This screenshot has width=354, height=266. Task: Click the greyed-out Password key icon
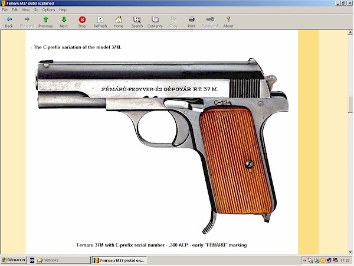pyautogui.click(x=209, y=22)
